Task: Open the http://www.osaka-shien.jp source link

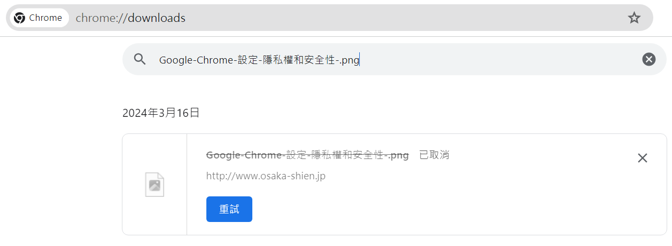Action: point(266,176)
